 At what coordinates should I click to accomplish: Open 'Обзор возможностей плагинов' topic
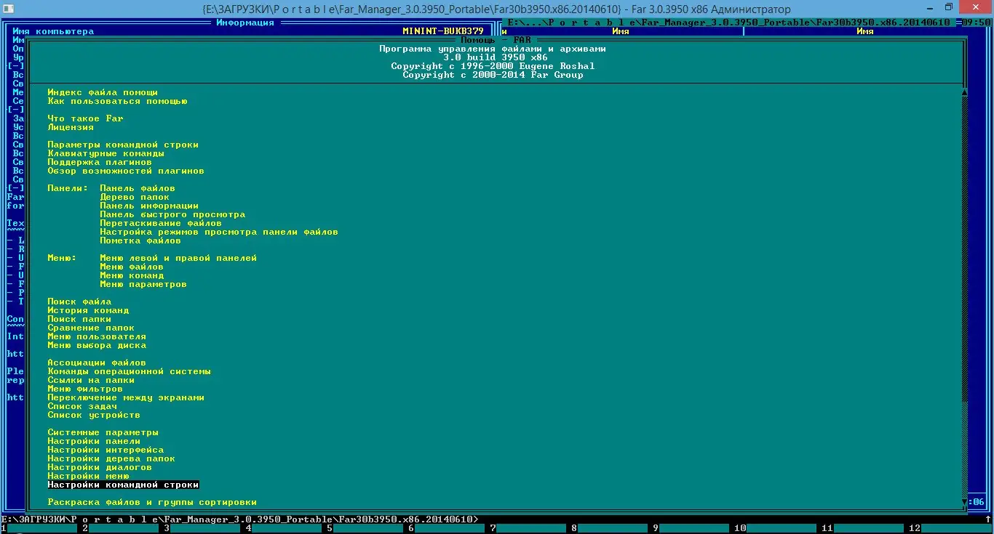[126, 171]
